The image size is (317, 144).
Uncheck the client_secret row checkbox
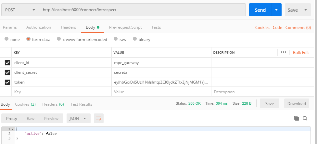pyautogui.click(x=7, y=72)
